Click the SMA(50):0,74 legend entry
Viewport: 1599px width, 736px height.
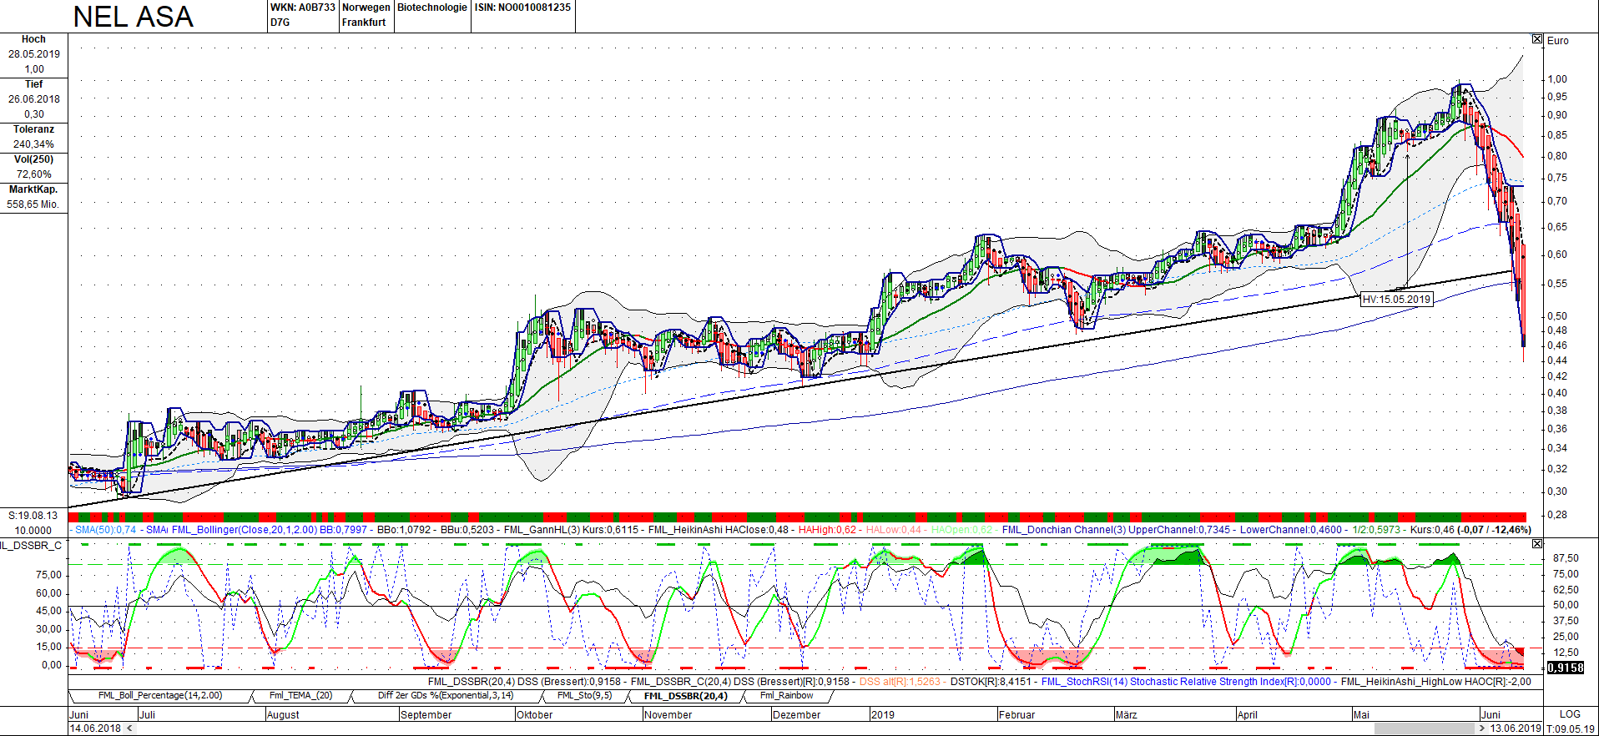coord(105,530)
